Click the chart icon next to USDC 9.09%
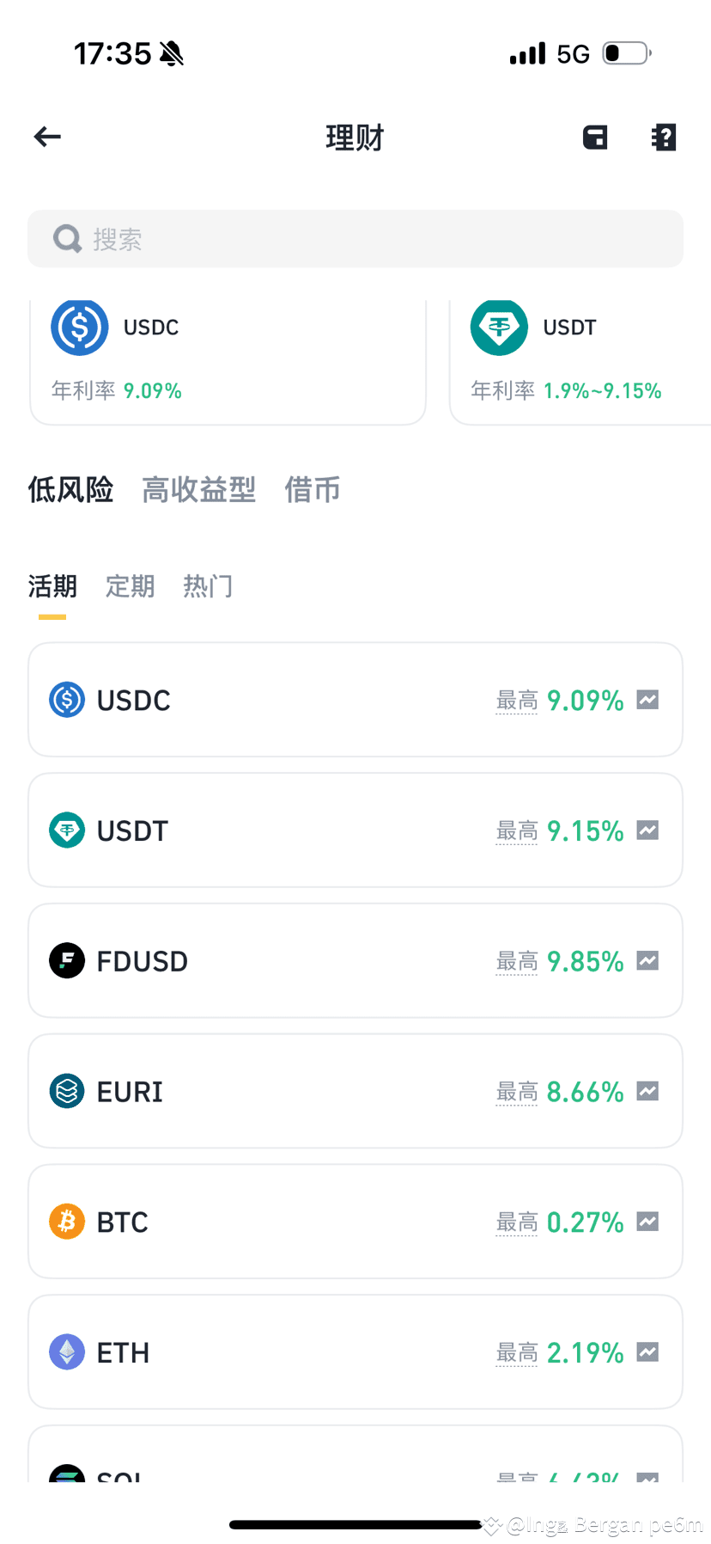The image size is (711, 1544). point(647,700)
